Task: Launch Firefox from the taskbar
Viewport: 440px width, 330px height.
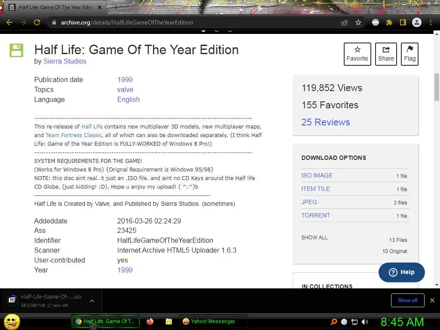Action: 150,321
